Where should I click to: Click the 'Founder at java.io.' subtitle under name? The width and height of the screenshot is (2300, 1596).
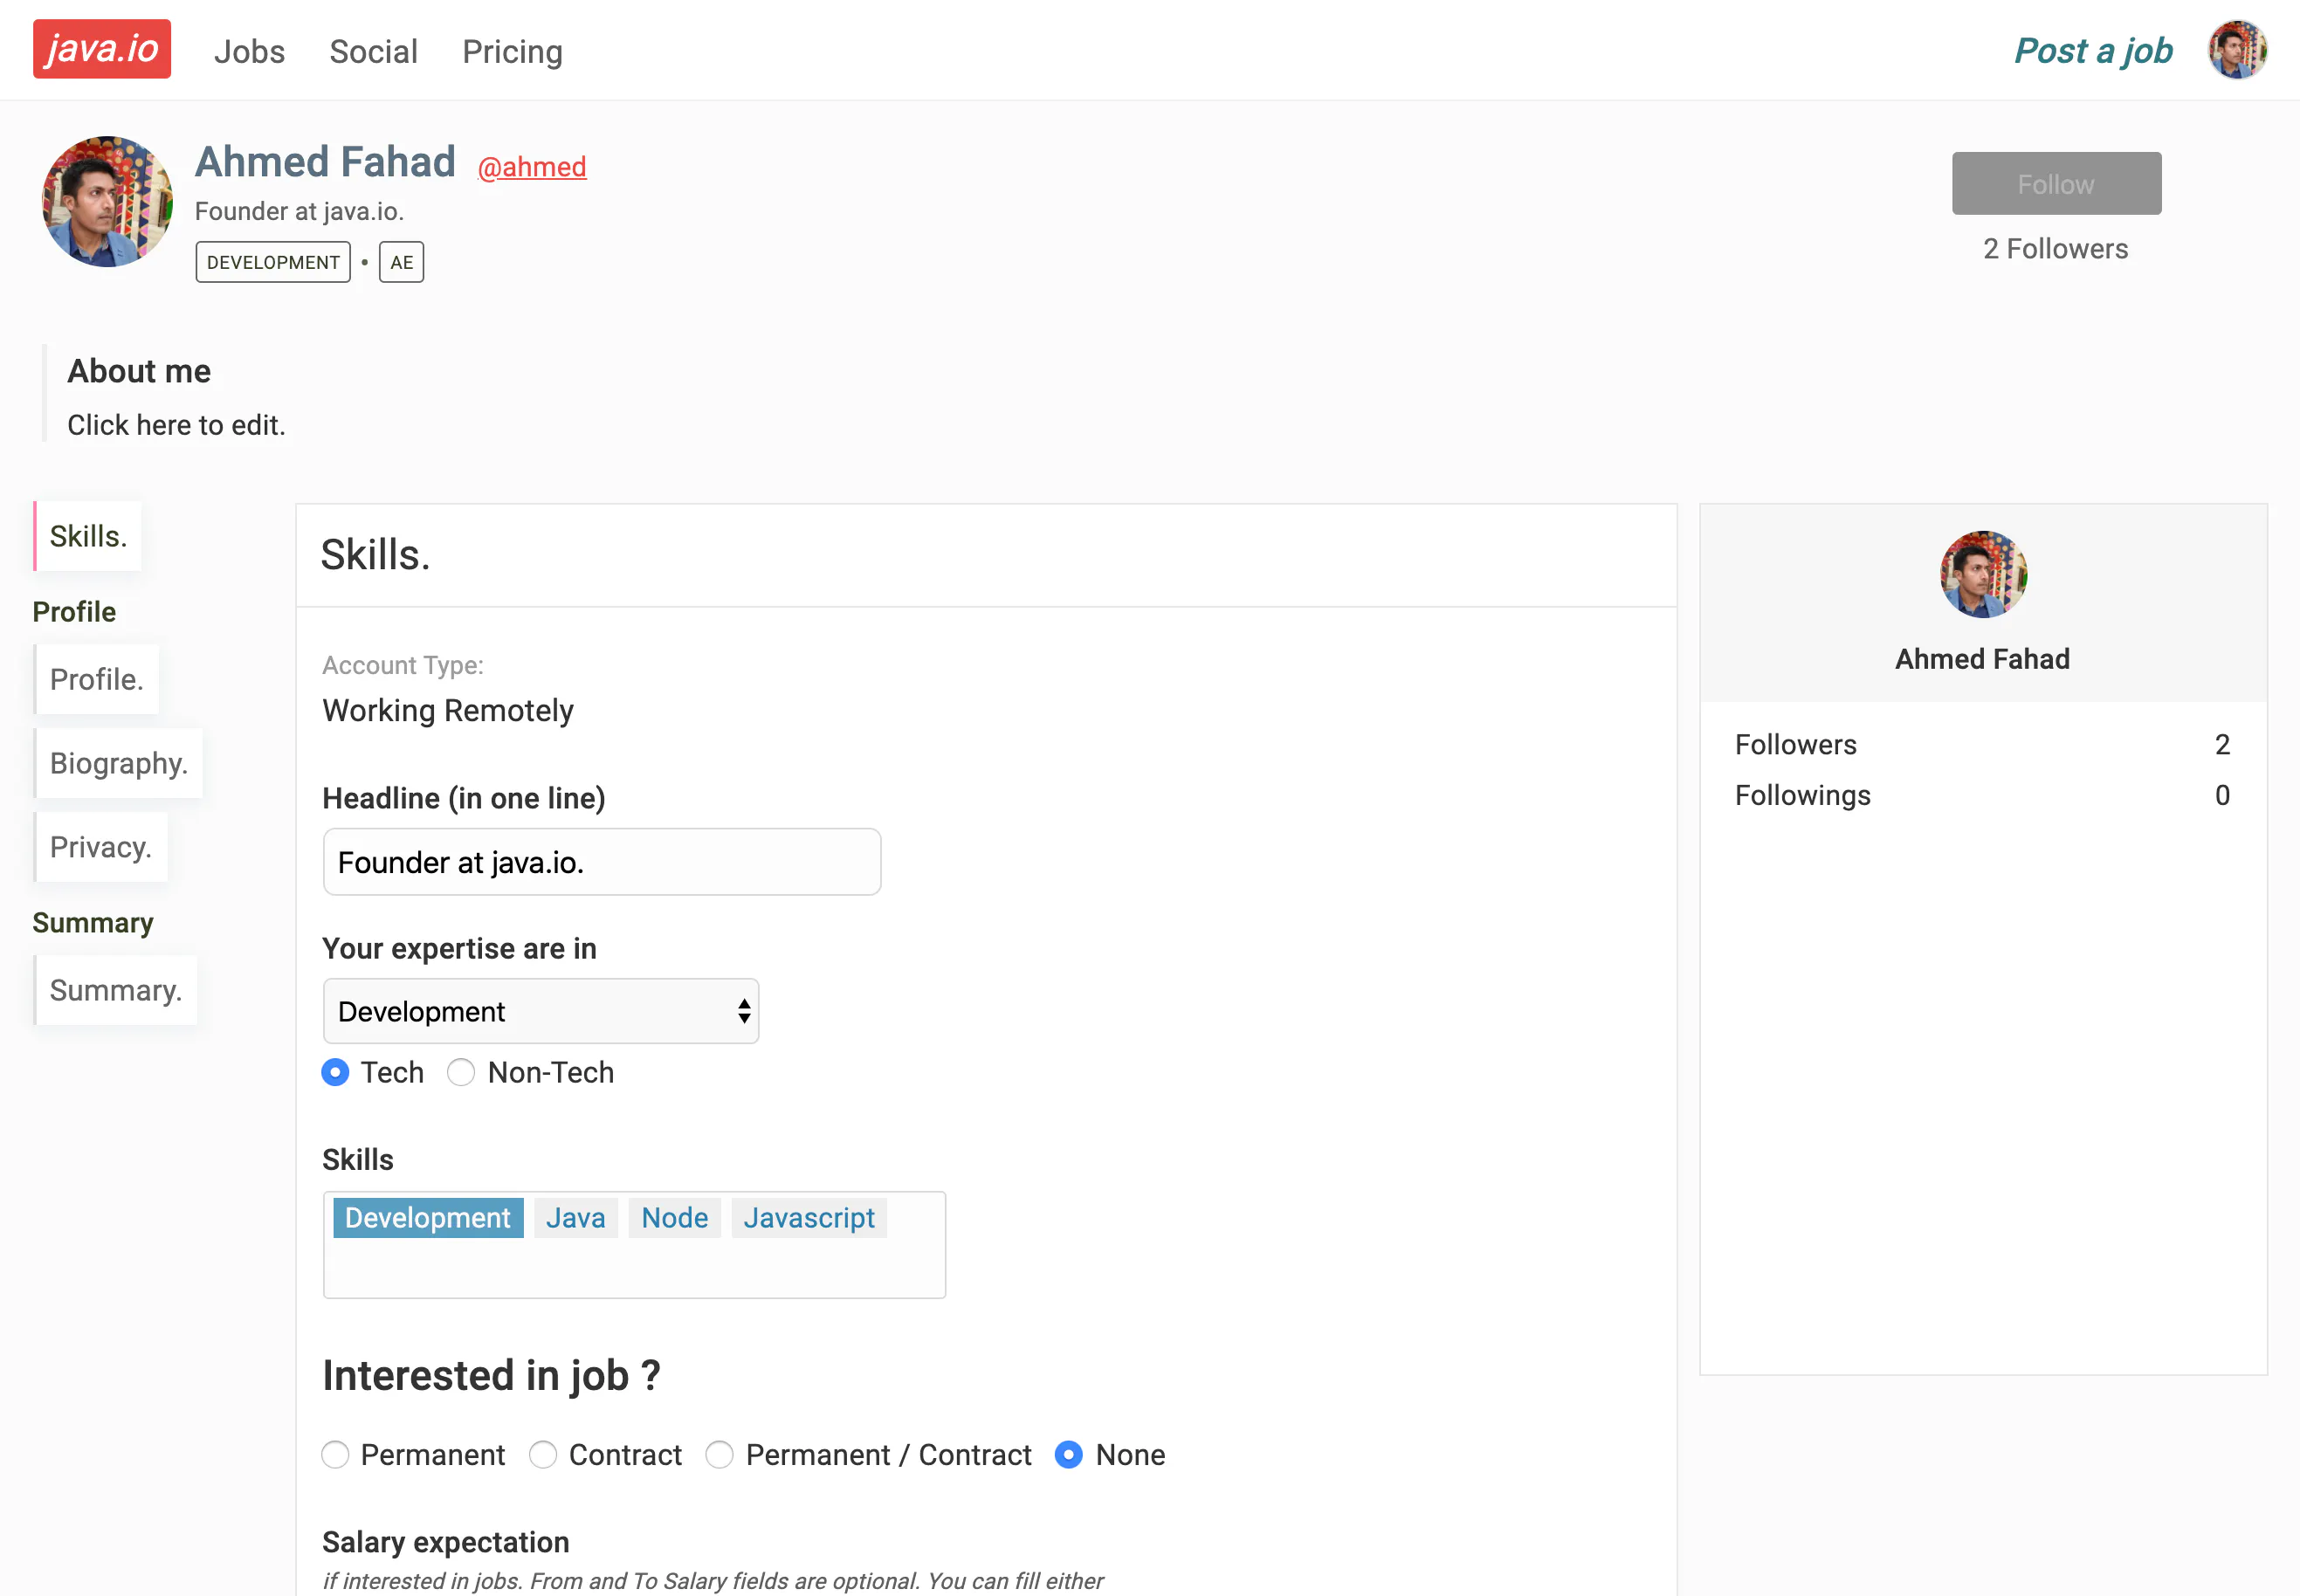[x=299, y=211]
